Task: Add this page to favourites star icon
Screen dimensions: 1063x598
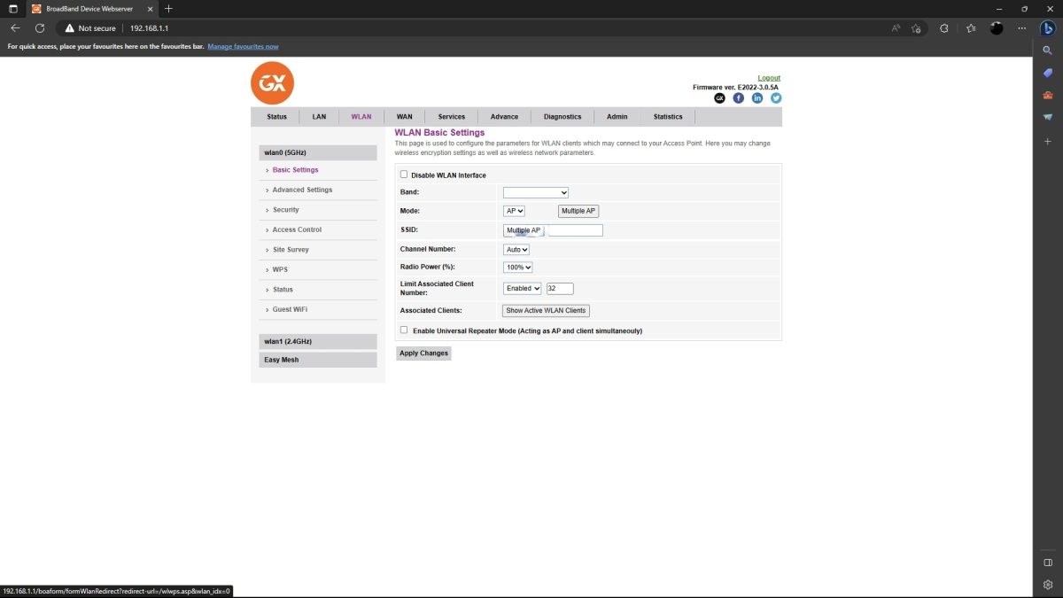Action: pos(917,28)
